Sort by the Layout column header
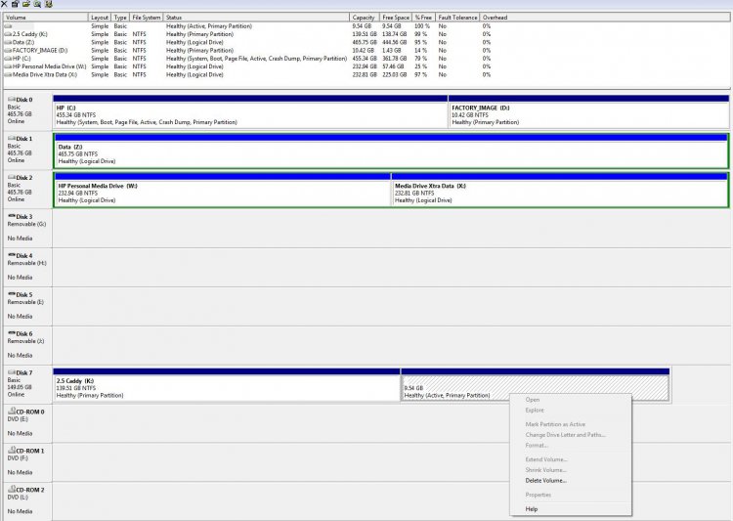Image resolution: width=733 pixels, height=521 pixels. tap(100, 18)
